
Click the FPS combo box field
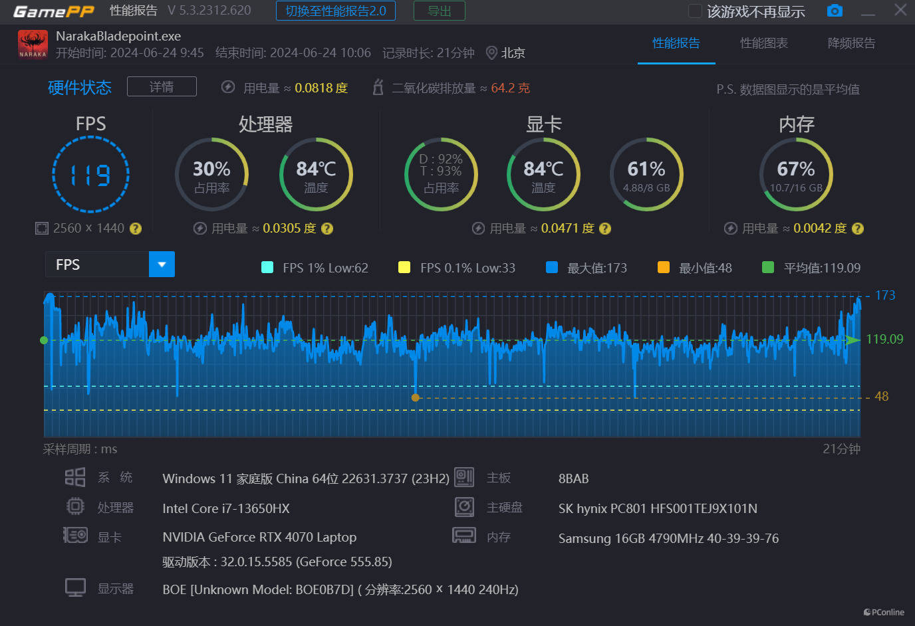[97, 264]
